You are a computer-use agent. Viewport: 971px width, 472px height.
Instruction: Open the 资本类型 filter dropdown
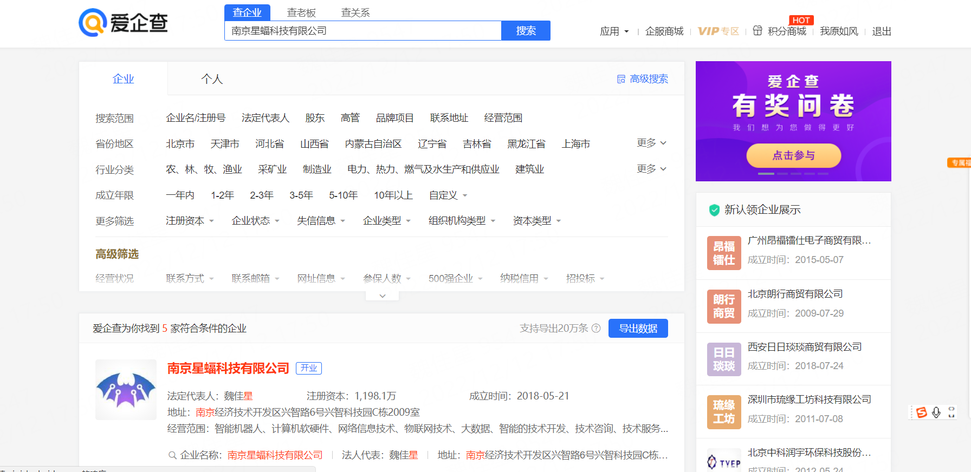pyautogui.click(x=537, y=221)
